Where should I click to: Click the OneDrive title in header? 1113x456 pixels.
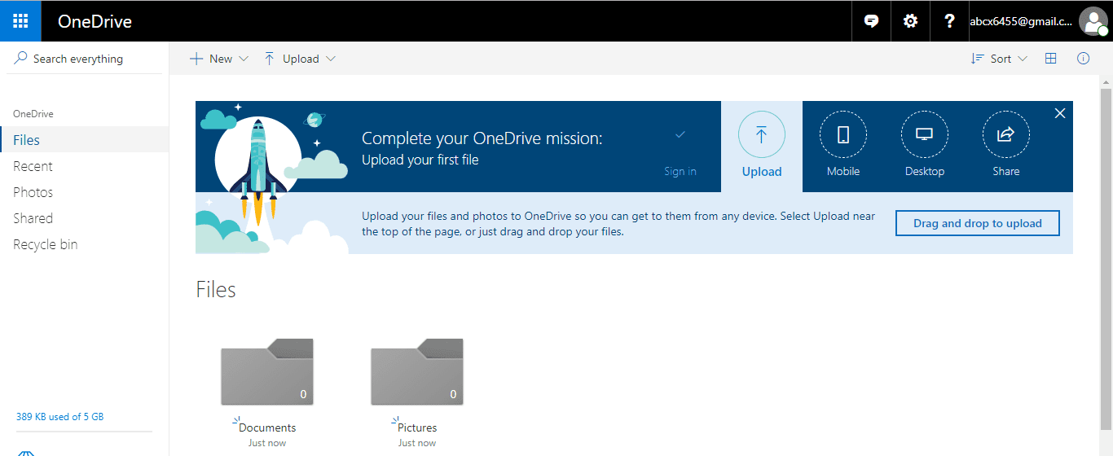point(95,22)
